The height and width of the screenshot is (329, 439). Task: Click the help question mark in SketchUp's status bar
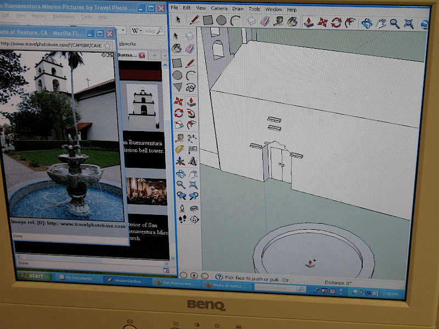[x=219, y=277]
